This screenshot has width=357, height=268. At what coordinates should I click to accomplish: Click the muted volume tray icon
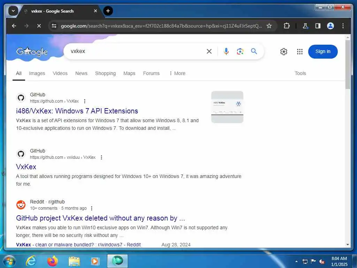pos(322,261)
